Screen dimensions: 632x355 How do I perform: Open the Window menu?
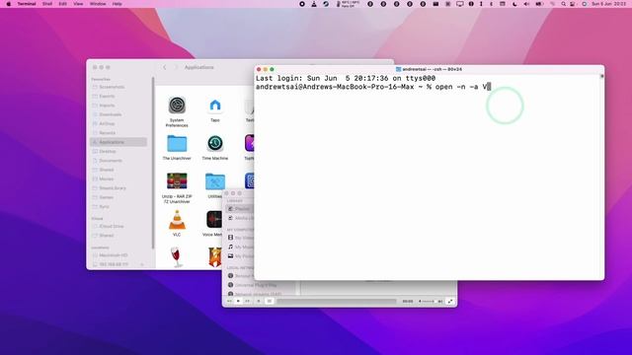pos(98,4)
